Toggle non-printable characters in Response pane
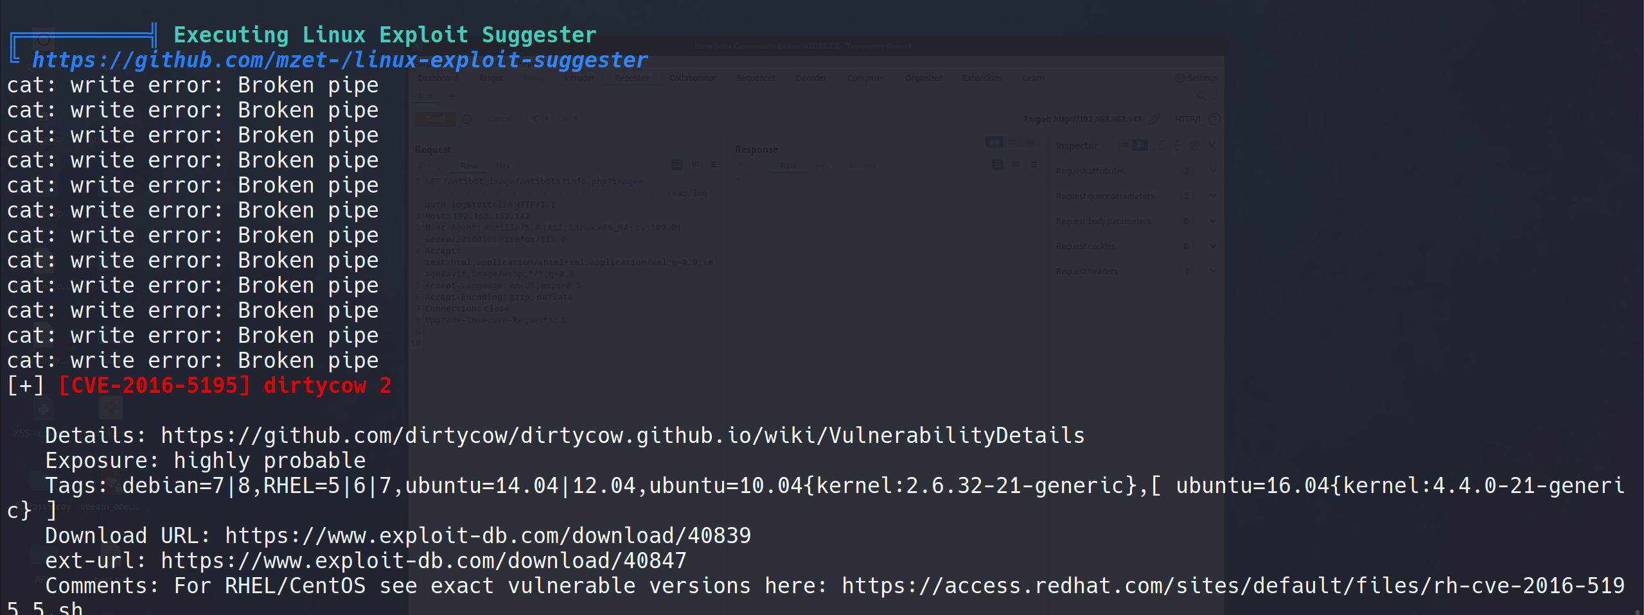Screen dimensions: 1644x615 pyautogui.click(x=1016, y=165)
